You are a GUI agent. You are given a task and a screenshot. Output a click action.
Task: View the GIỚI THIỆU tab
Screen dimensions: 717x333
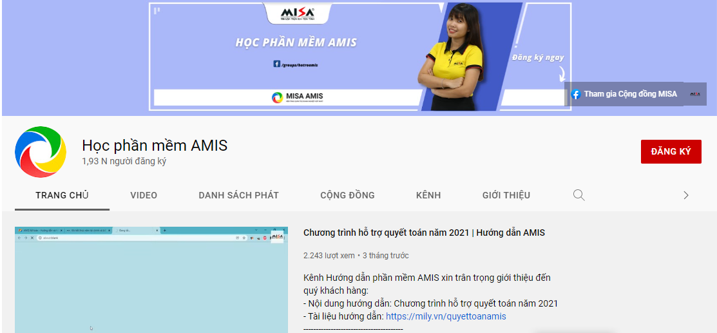506,195
